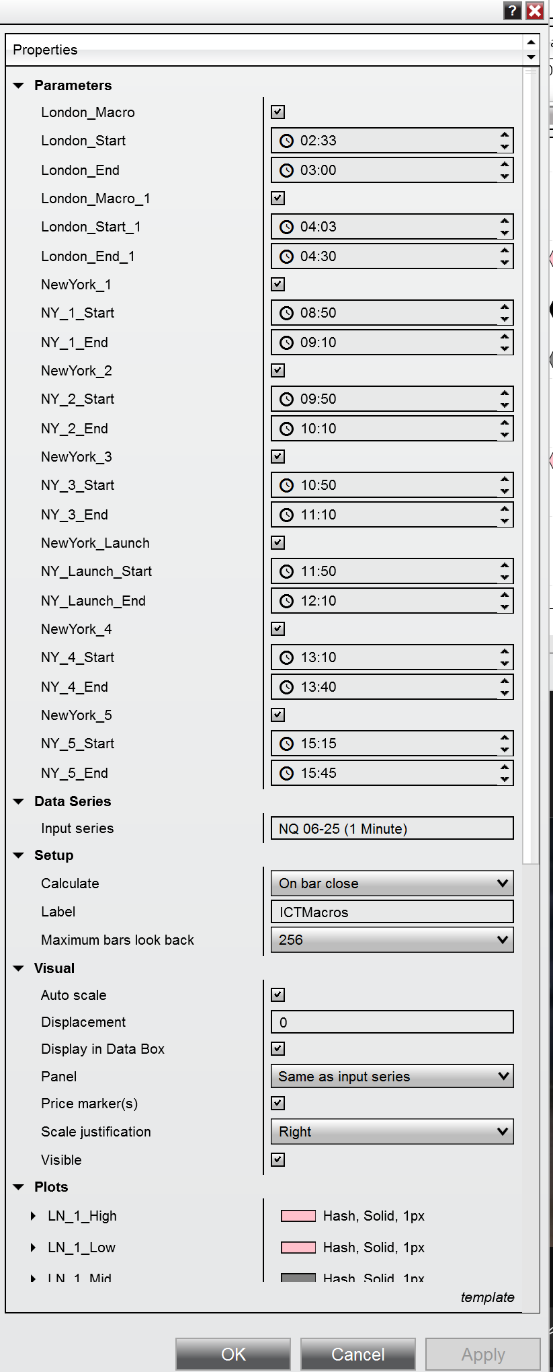Uncheck the NewYork_Launch checkbox
The image size is (553, 1372).
click(277, 542)
